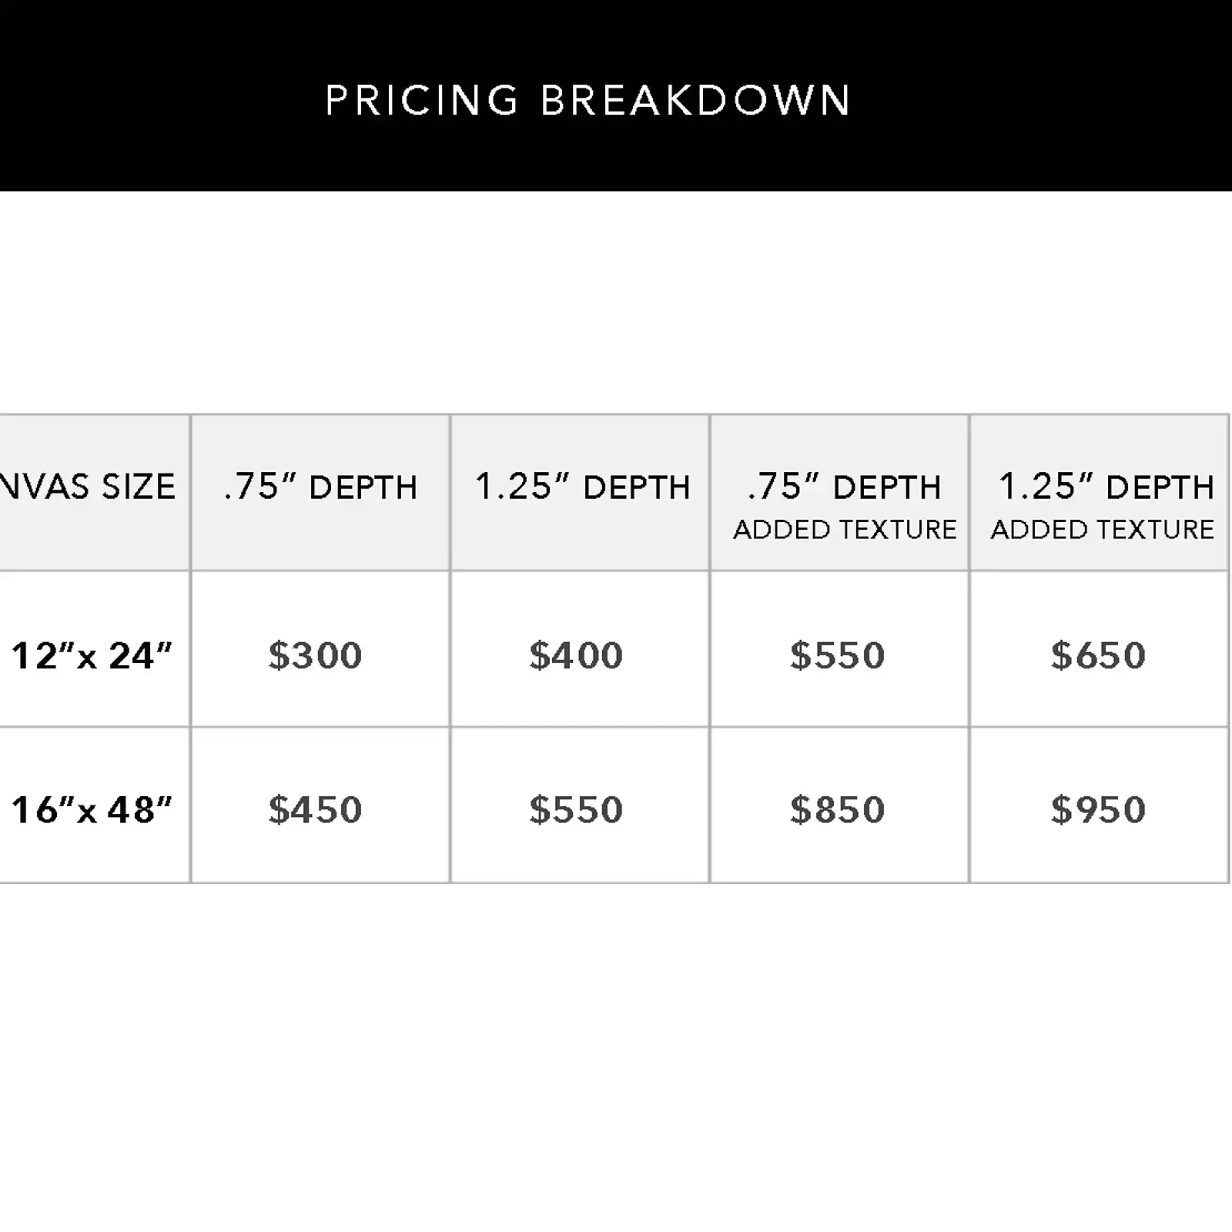Click the ADDED TEXTURE label under .75" DEPTH
This screenshot has width=1232, height=1232.
(845, 530)
